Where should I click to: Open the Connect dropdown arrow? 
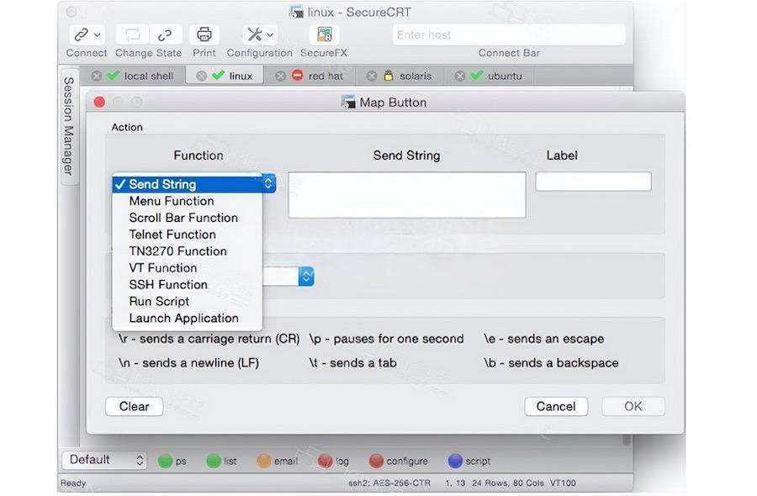click(x=97, y=34)
